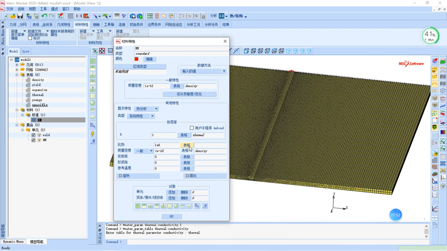Open the 帮助 menu
Viewport: 447px width, 251px height.
(x=77, y=9)
